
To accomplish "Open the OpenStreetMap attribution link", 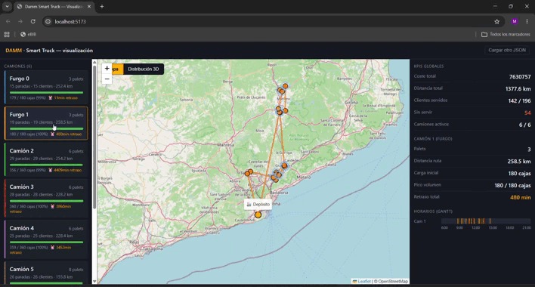I will tap(393, 281).
